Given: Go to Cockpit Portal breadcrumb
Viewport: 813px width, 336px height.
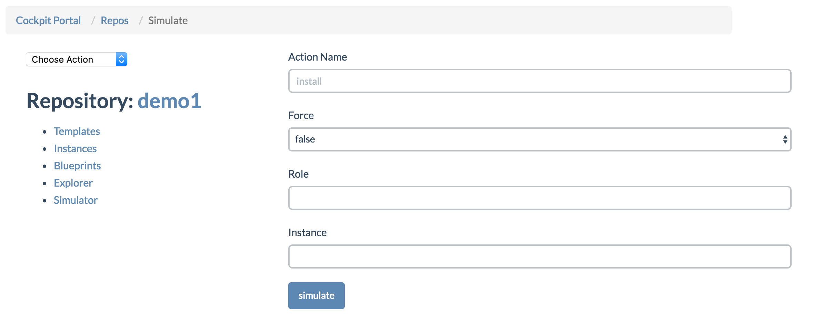Looking at the screenshot, I should [x=48, y=21].
